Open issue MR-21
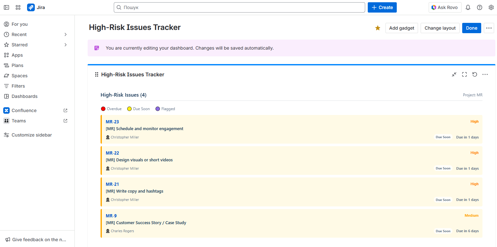The width and height of the screenshot is (497, 247). click(x=112, y=184)
